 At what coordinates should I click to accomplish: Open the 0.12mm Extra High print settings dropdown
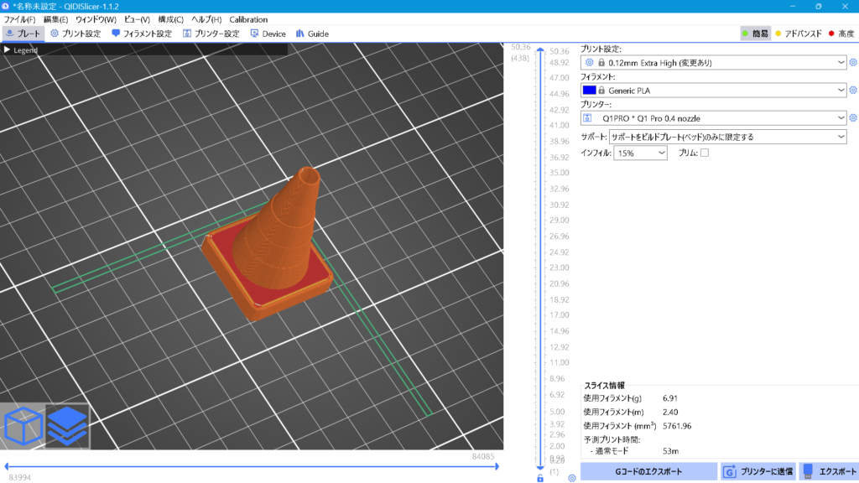715,62
